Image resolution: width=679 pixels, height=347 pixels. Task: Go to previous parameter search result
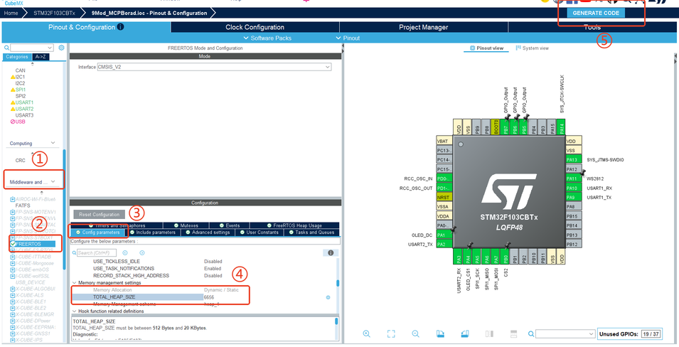124,252
